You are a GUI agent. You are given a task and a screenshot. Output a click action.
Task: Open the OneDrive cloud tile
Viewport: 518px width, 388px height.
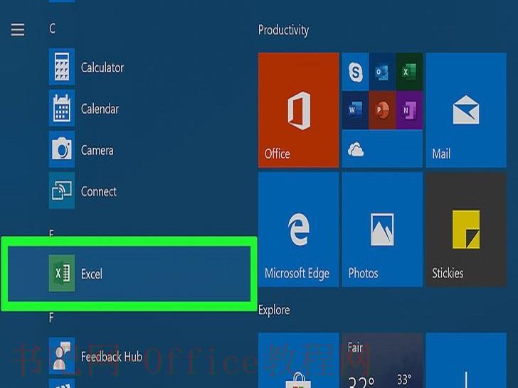pyautogui.click(x=382, y=149)
